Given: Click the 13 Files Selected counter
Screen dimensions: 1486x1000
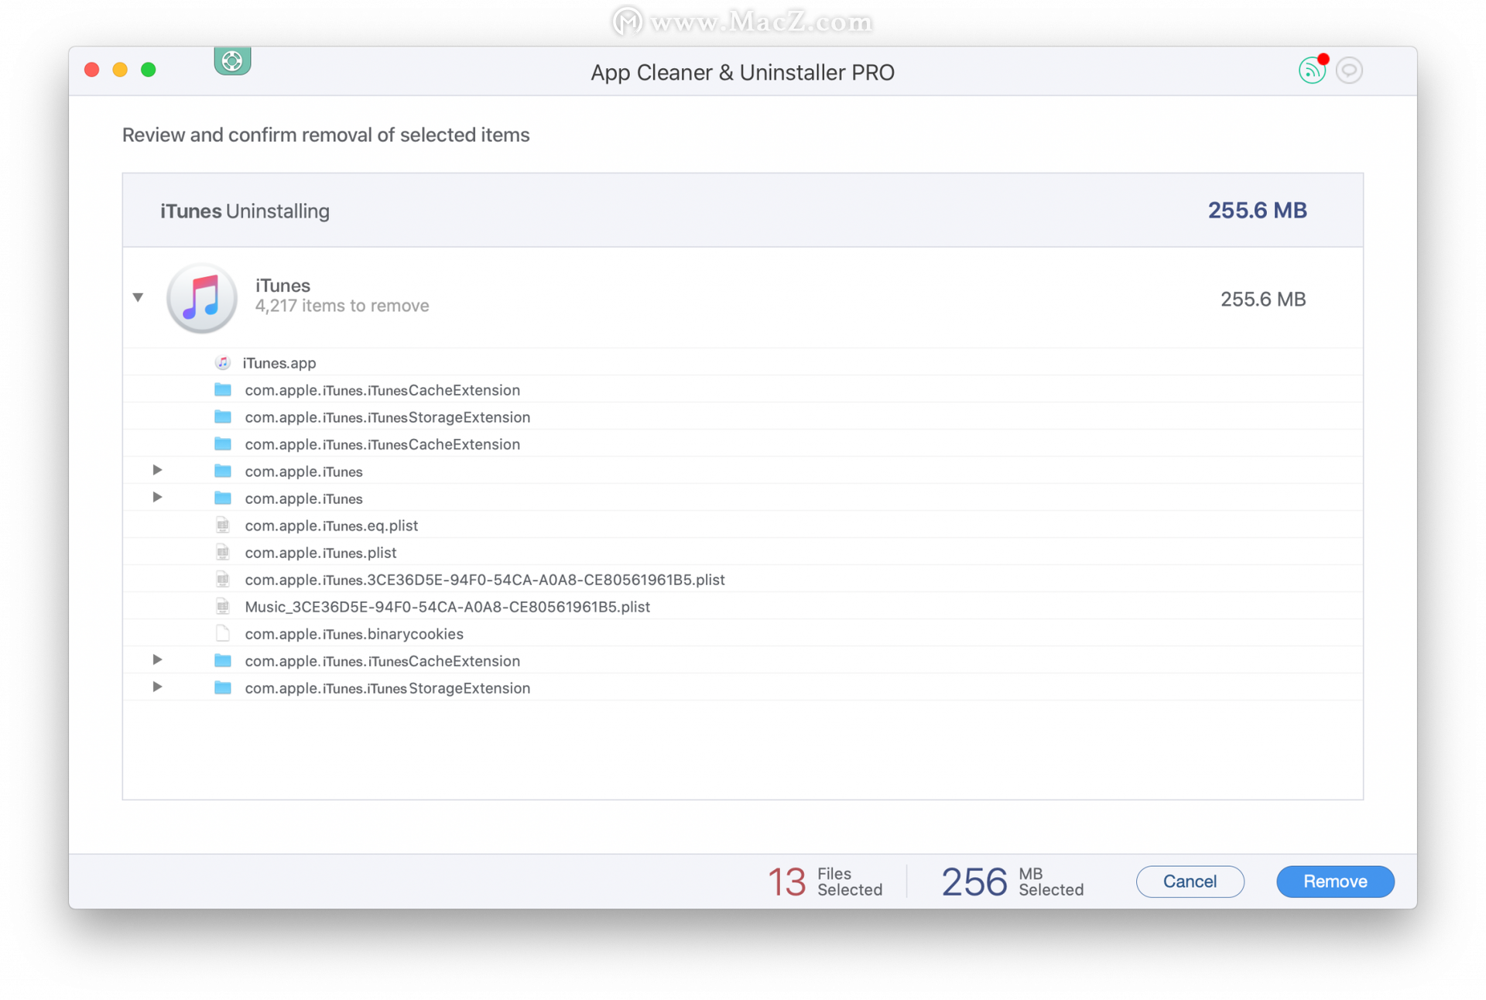Looking at the screenshot, I should coord(825,882).
